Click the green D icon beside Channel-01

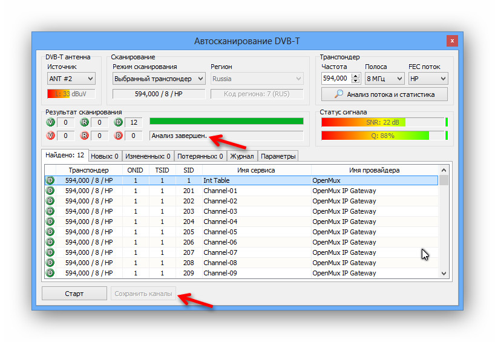click(50, 191)
